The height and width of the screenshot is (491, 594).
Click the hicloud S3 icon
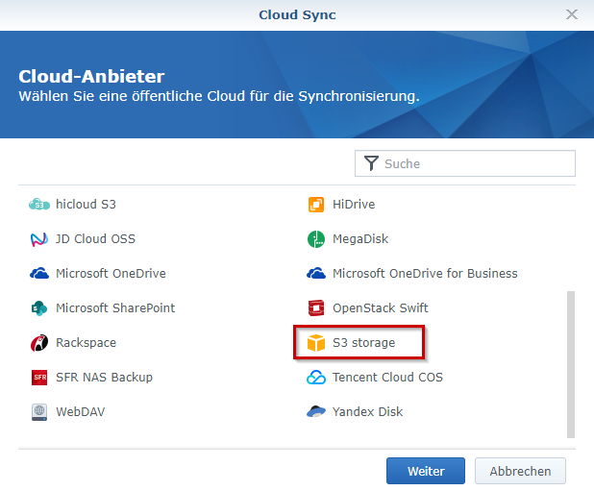pos(39,204)
